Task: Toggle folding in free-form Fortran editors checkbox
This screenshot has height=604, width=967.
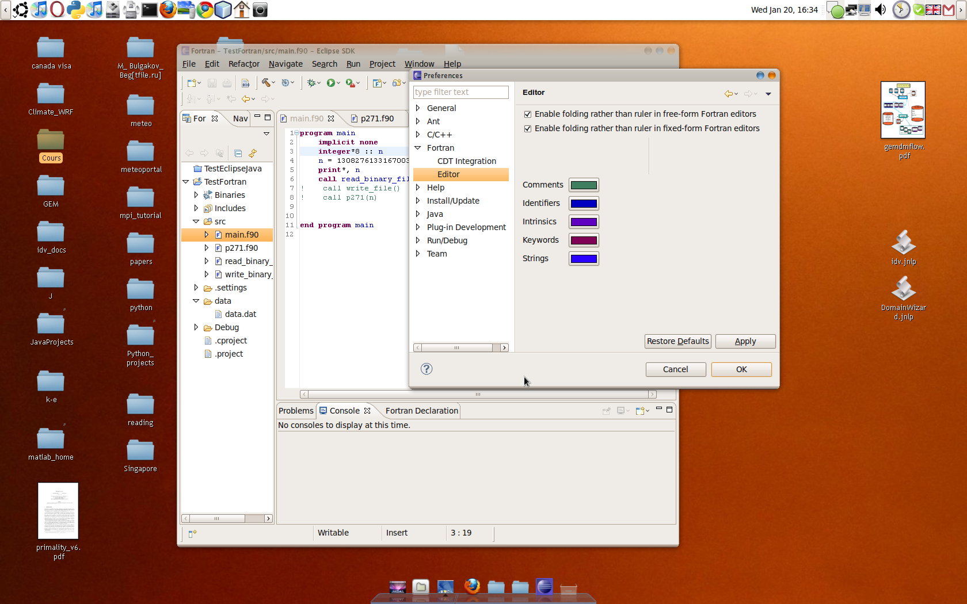Action: click(527, 114)
